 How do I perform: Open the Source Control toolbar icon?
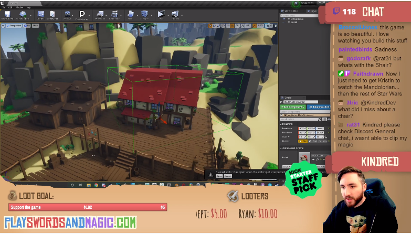click(23, 15)
